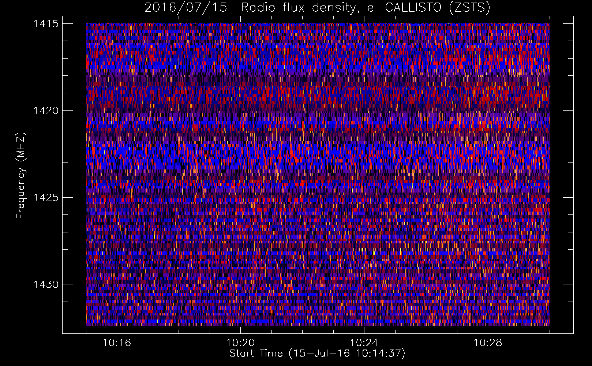592x366 pixels.
Task: Click the 1415 frequency tick label
Action: click(46, 24)
